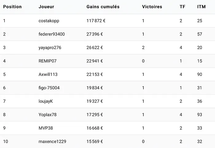Click ITM value 93 for Yoplax78
This screenshot has height=148, width=215.
click(200, 115)
